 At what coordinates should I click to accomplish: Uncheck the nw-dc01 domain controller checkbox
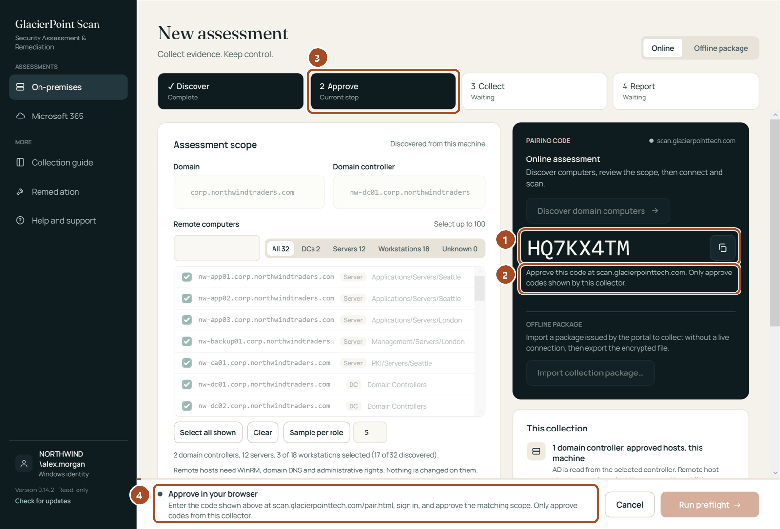point(187,384)
